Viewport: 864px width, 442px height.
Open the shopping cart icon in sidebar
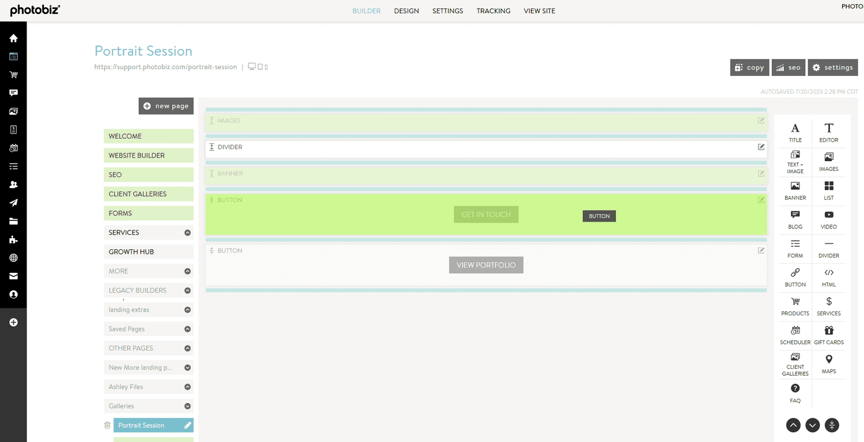pos(13,75)
